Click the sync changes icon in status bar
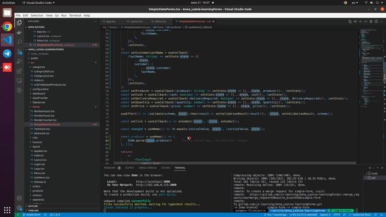Image resolution: width=386 pixels, height=217 pixels. coord(45,215)
